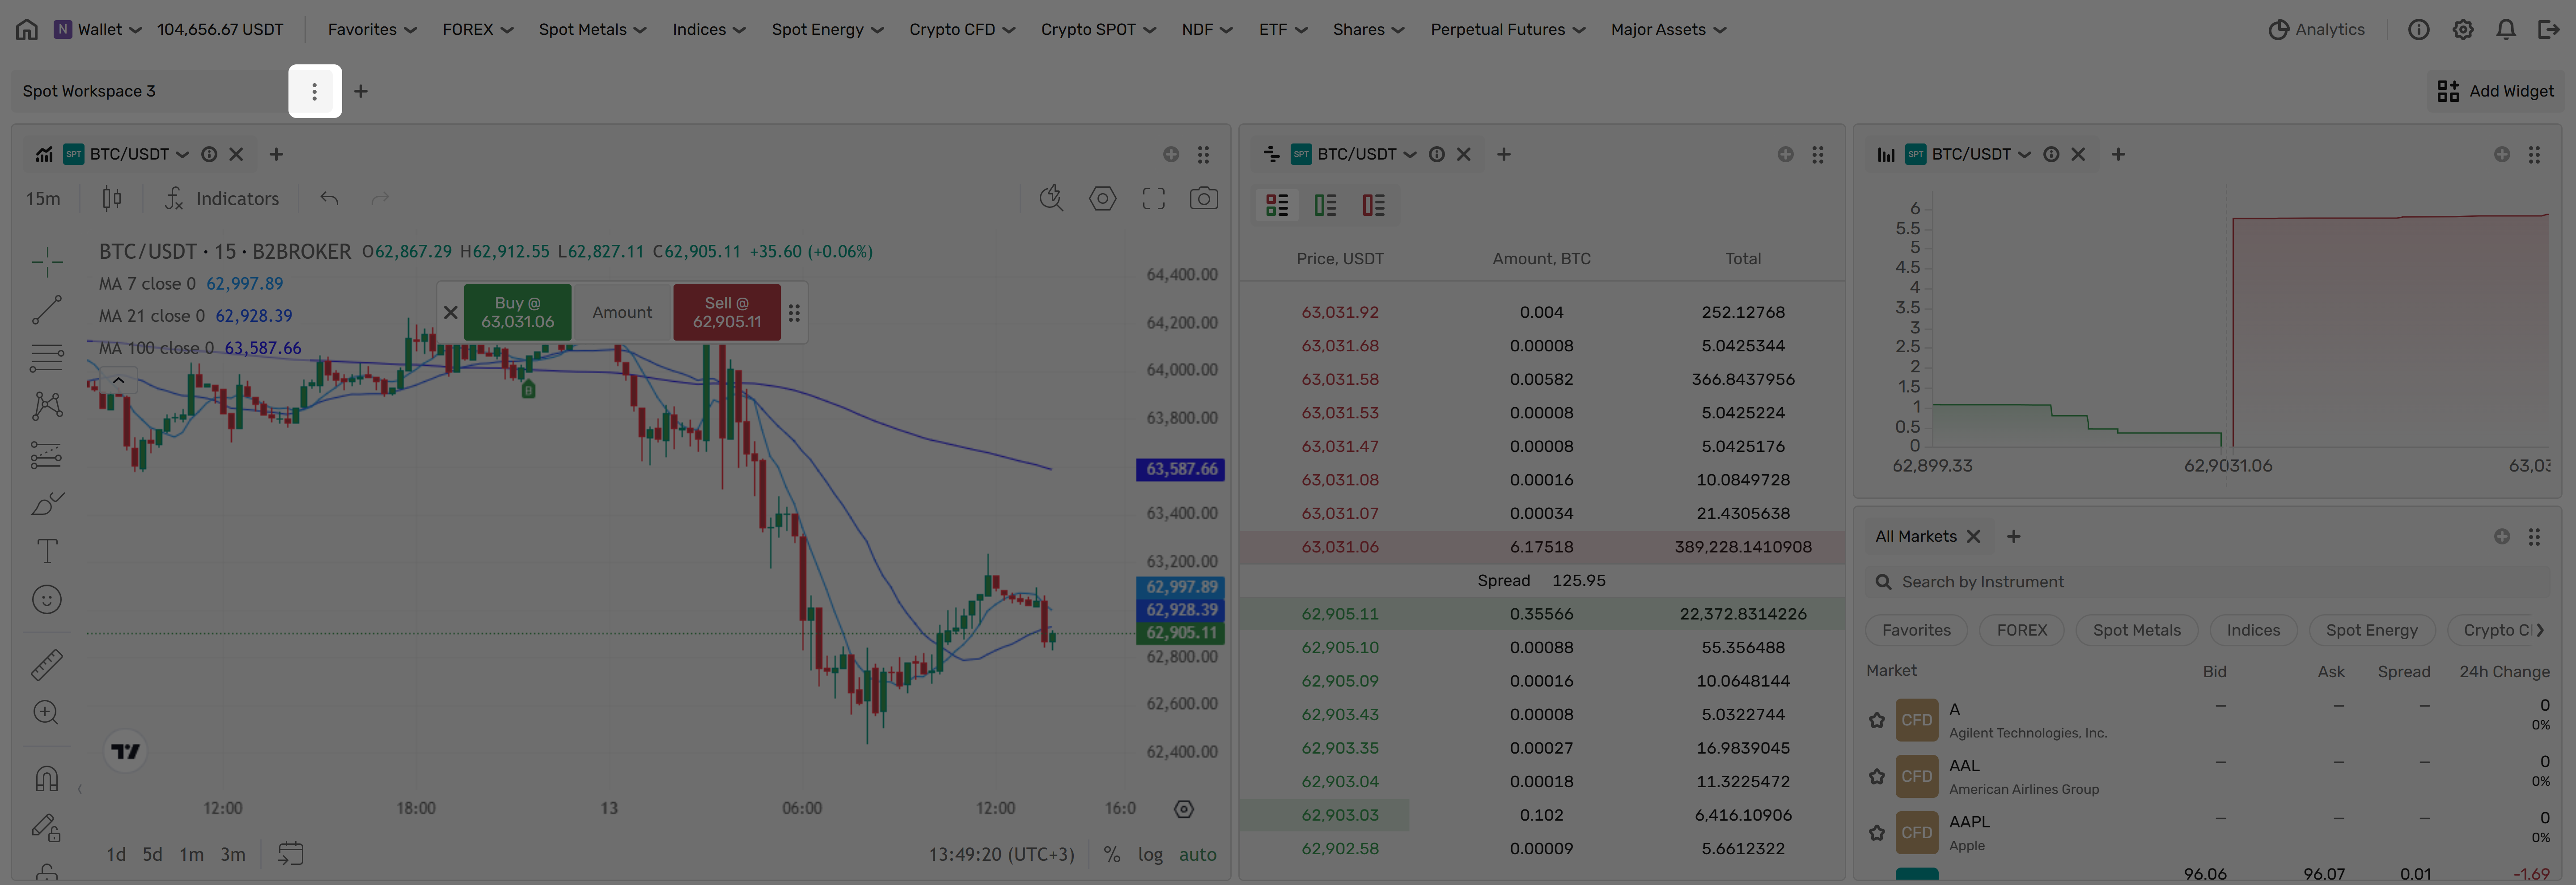Open the FOREX menu

pos(478,30)
